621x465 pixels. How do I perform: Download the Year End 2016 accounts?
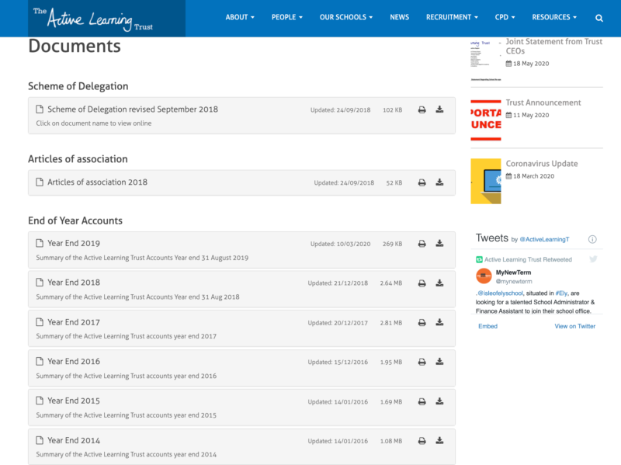(439, 362)
